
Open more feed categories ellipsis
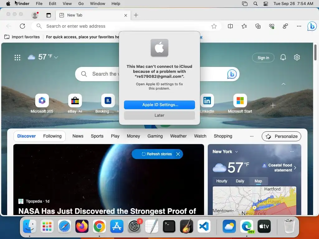(252, 136)
